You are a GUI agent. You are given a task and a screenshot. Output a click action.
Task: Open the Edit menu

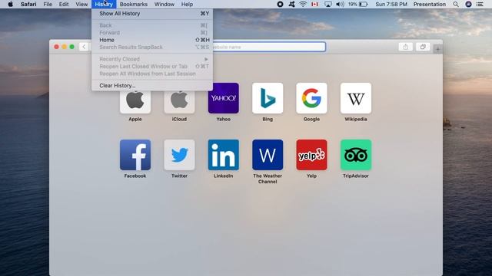64,5
